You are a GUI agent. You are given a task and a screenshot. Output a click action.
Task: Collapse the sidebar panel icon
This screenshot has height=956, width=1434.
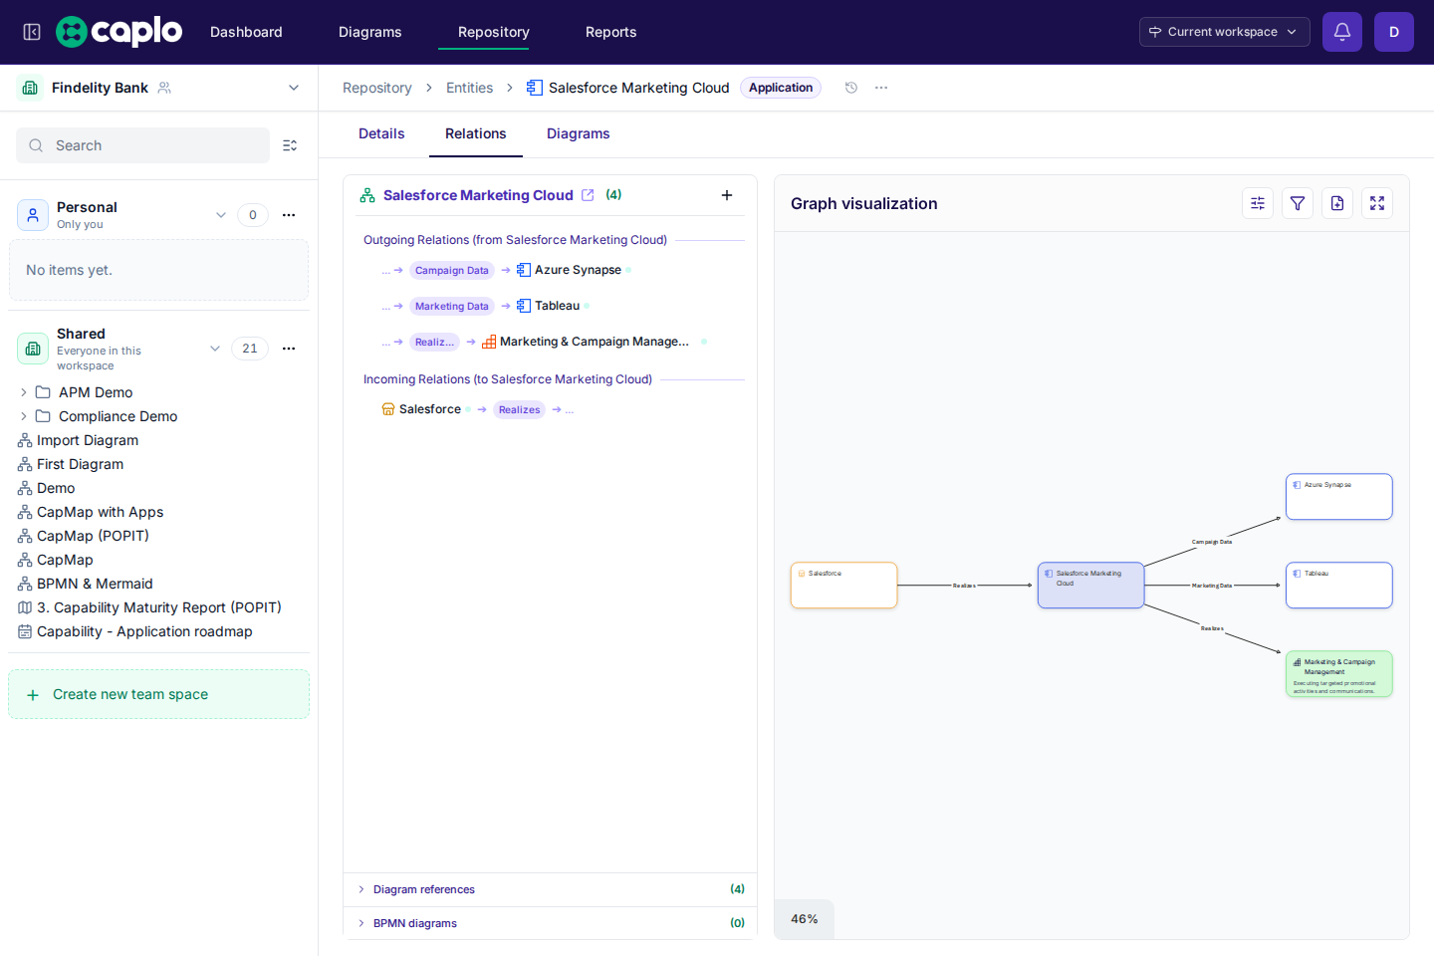click(x=32, y=32)
